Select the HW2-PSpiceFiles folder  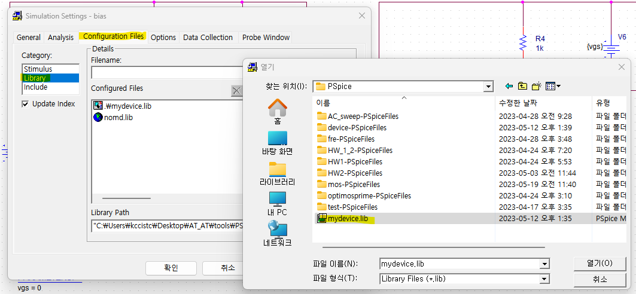click(x=349, y=173)
